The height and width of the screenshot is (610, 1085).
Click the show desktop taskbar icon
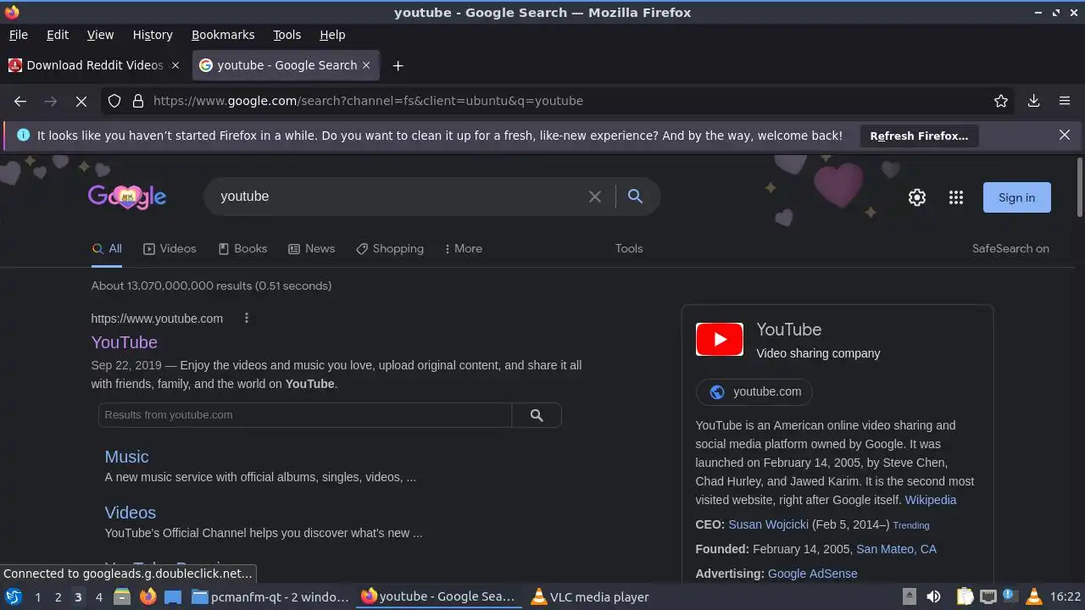[173, 596]
